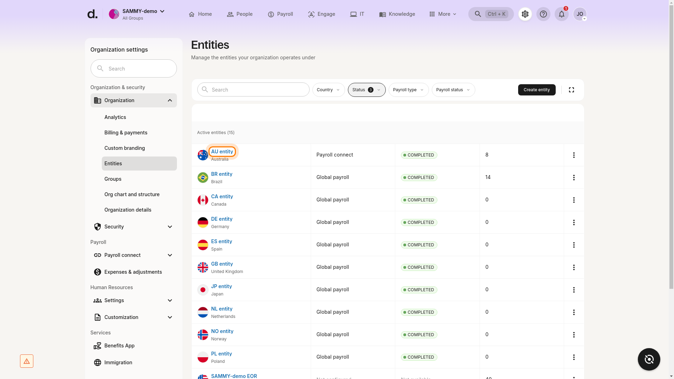This screenshot has width=674, height=379.
Task: Click the Create entity button
Action: (x=537, y=90)
